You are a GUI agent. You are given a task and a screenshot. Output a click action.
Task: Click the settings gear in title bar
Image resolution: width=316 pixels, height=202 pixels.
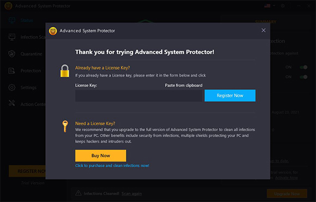click(x=283, y=6)
